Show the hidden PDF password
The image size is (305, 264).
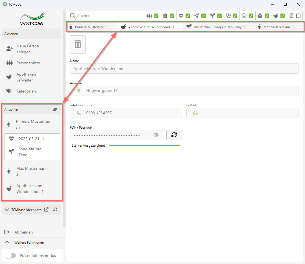(x=156, y=135)
